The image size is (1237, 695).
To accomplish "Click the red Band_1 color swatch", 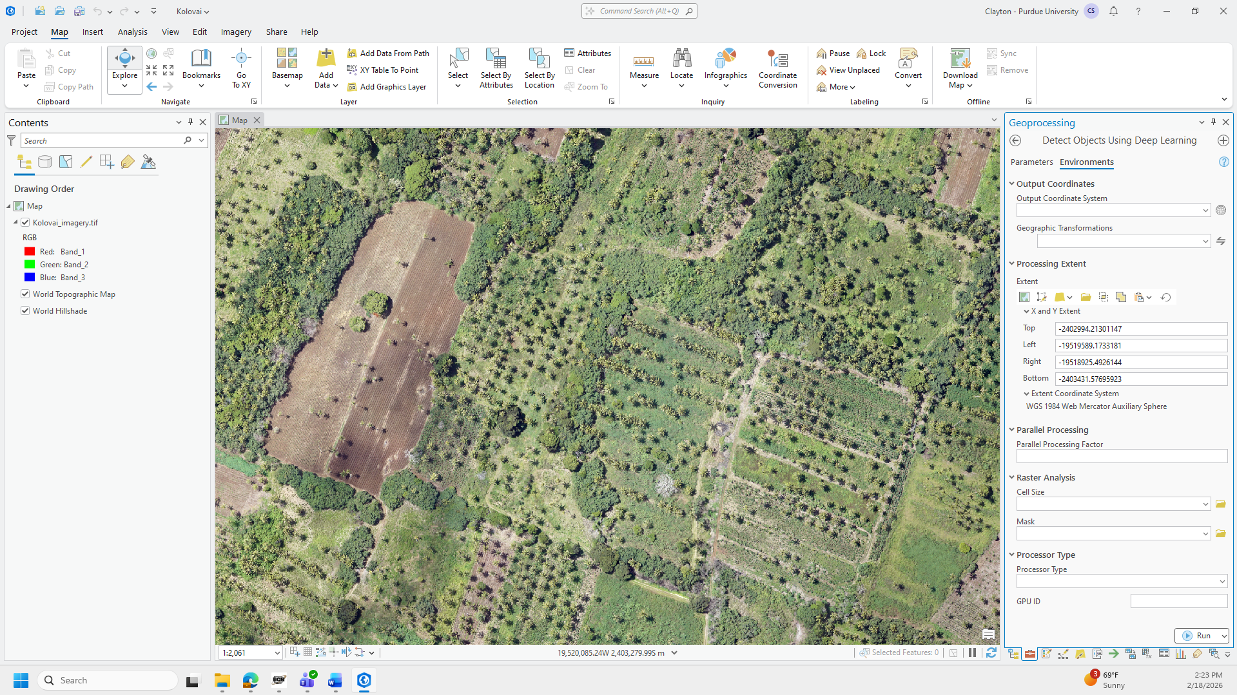I will pyautogui.click(x=30, y=252).
